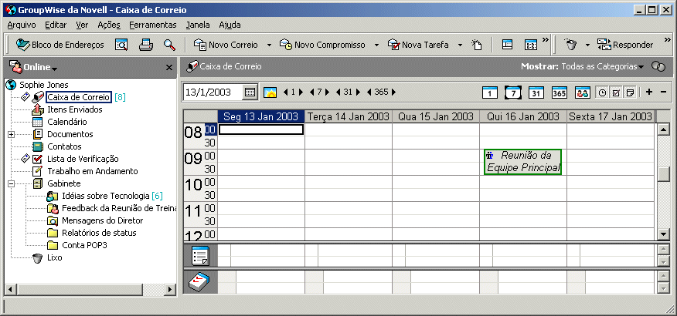
Task: Open dropdown arrow next to Nova Tarefa
Action: pyautogui.click(x=461, y=45)
